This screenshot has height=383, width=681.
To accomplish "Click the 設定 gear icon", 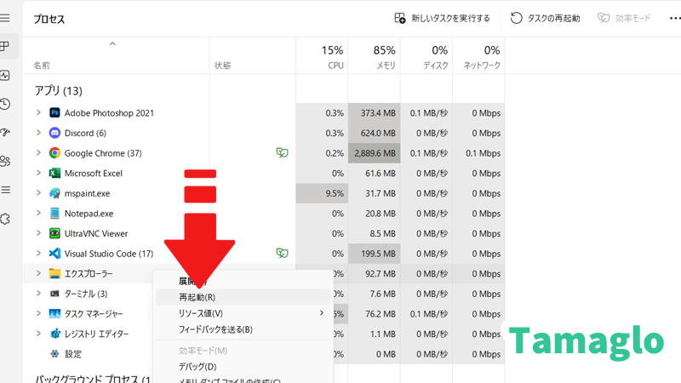I will click(x=54, y=354).
